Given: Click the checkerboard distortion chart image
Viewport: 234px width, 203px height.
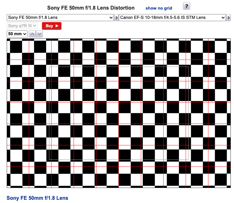Looking at the screenshot, I should pos(119,113).
